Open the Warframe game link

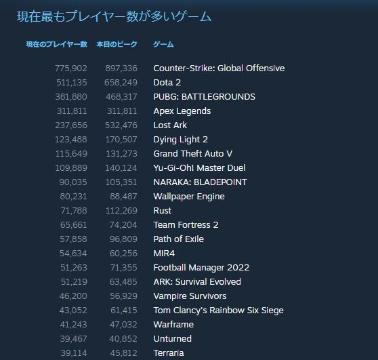[173, 325]
